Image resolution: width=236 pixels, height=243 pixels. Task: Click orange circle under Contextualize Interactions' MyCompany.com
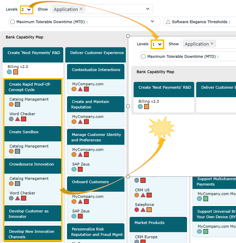[x=74, y=89]
